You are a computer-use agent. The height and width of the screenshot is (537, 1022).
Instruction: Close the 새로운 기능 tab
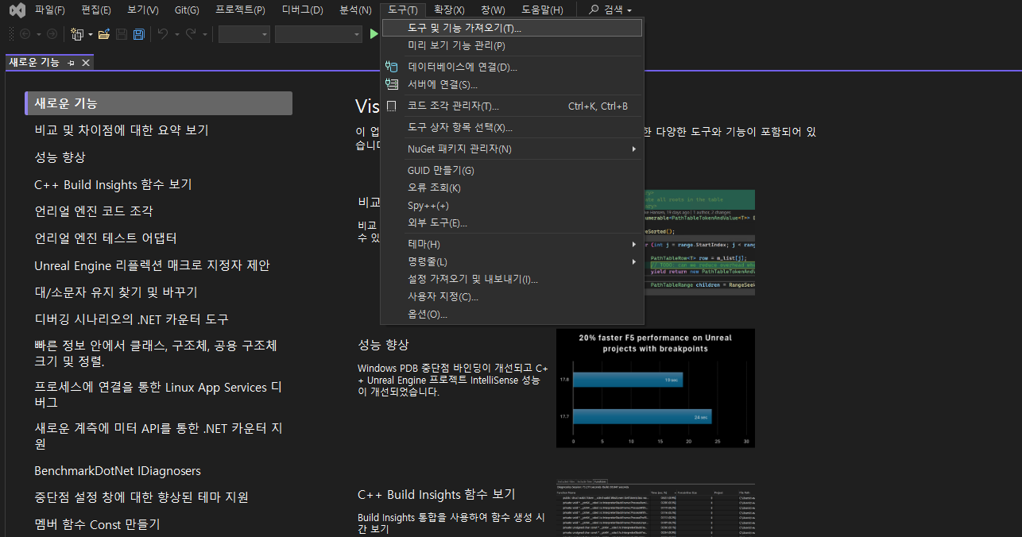[x=86, y=62]
